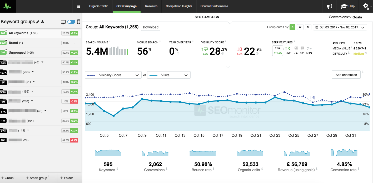The height and width of the screenshot is (183, 373).
Task: Open the date range dropdown
Action: tap(340, 27)
